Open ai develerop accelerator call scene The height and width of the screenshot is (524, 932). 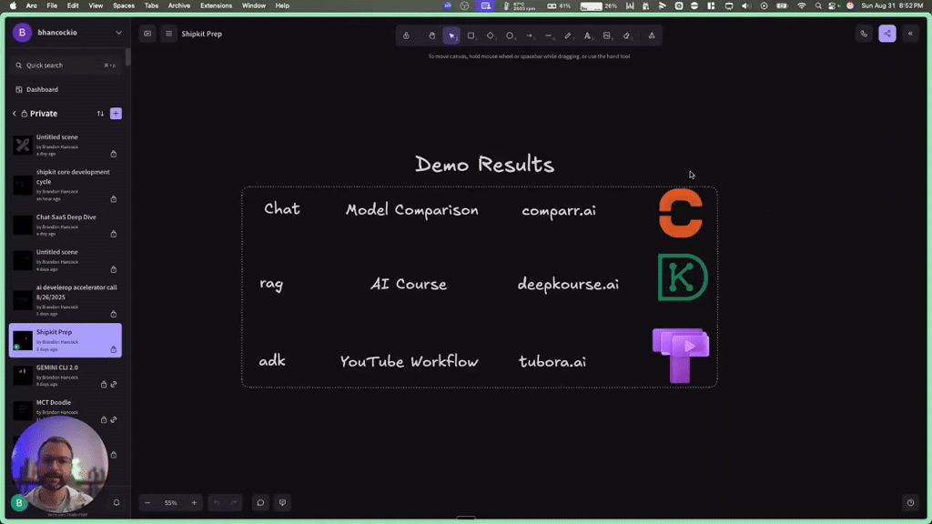[x=66, y=300]
